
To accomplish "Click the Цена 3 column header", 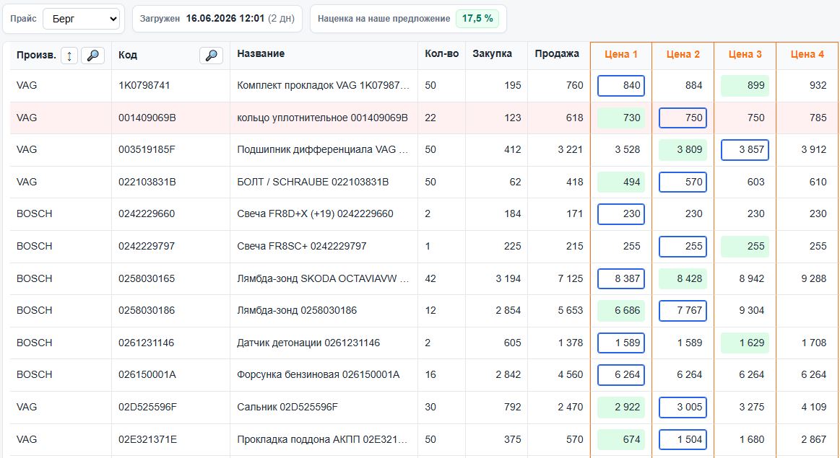I will click(745, 54).
